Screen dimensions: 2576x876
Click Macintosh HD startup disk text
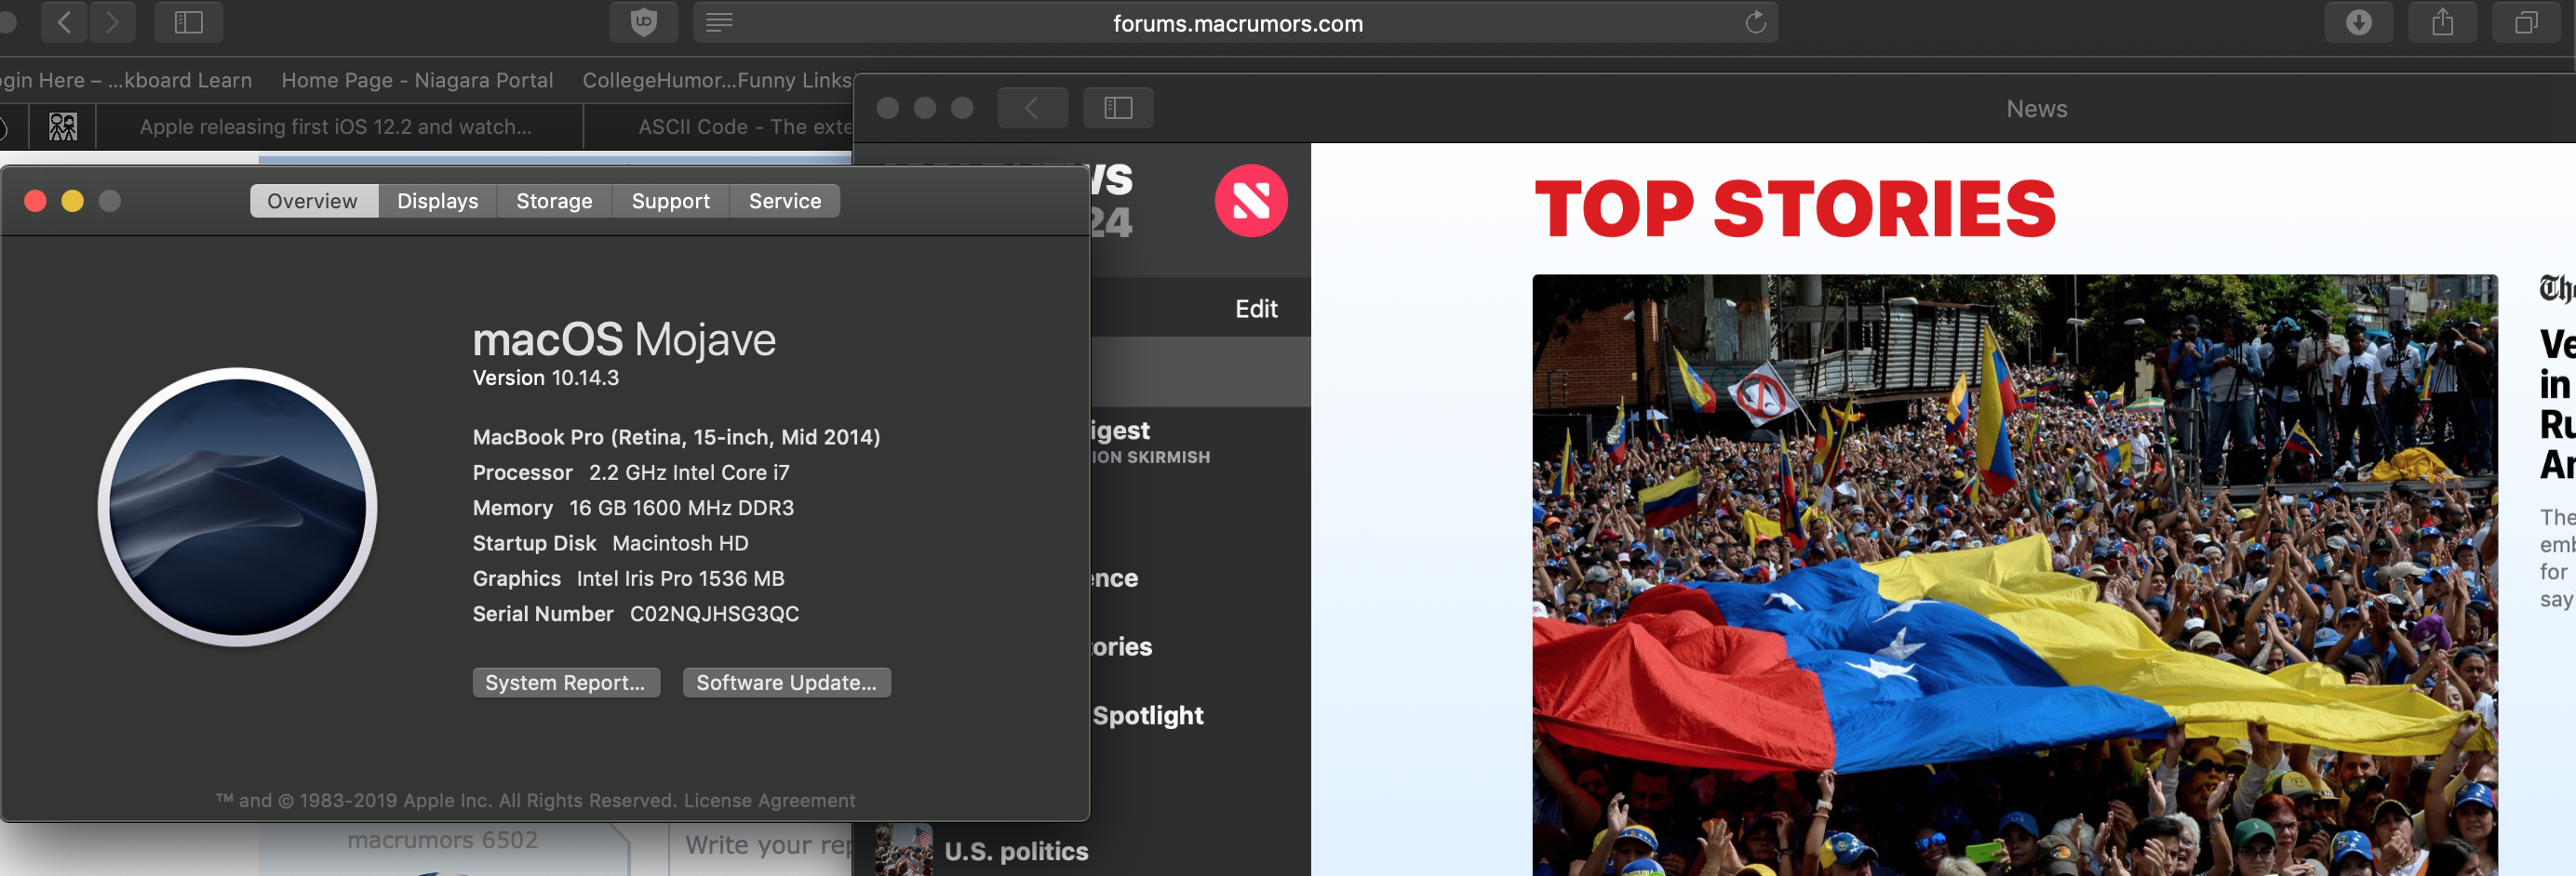click(x=680, y=542)
